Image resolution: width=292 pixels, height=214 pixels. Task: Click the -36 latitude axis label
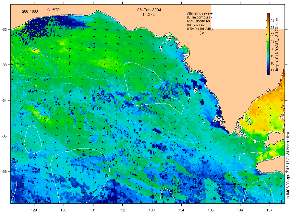[x=4, y=172]
